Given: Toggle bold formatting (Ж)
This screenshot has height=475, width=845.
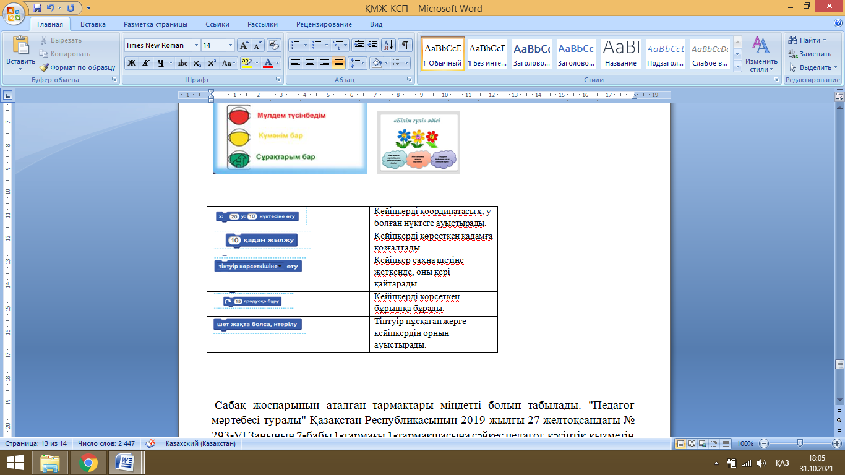Looking at the screenshot, I should 132,63.
